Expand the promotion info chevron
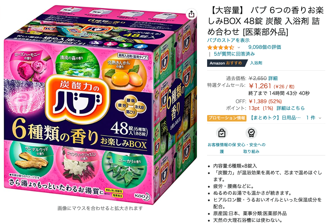The image size is (329, 224). (x=320, y=118)
